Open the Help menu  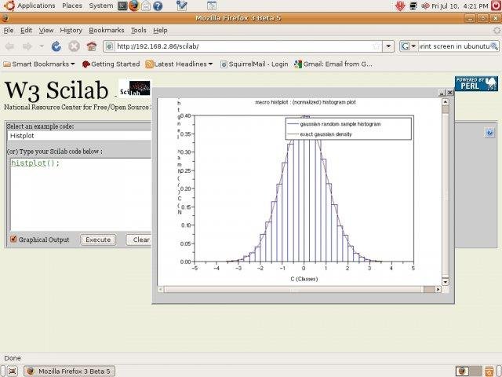(x=160, y=30)
